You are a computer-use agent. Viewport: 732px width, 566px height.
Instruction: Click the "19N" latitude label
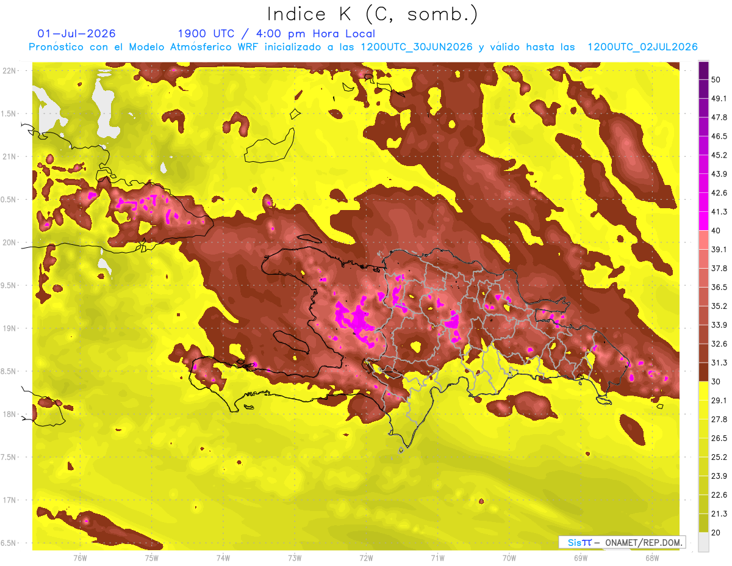[x=9, y=328]
